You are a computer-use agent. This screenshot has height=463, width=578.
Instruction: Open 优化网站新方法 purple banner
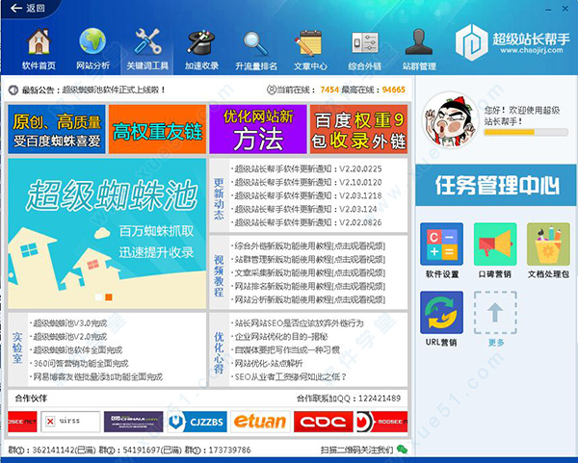(x=258, y=129)
